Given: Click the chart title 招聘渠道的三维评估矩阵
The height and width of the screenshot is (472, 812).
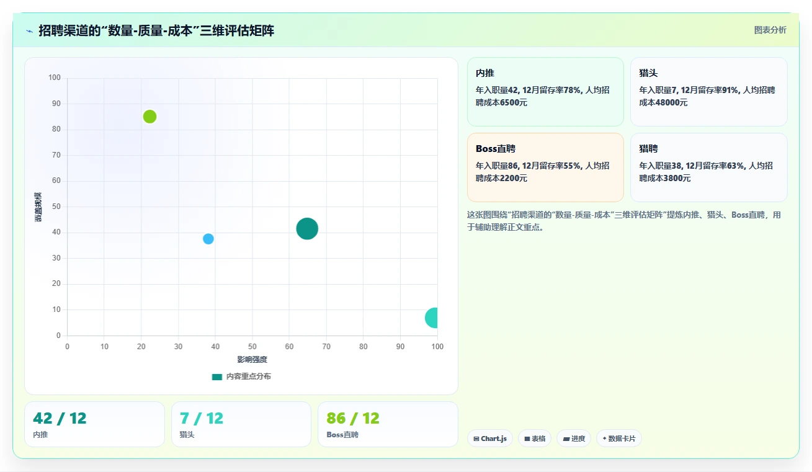Looking at the screenshot, I should [156, 30].
